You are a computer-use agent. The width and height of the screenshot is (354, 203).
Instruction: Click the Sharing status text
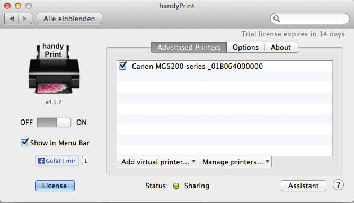pyautogui.click(x=197, y=186)
